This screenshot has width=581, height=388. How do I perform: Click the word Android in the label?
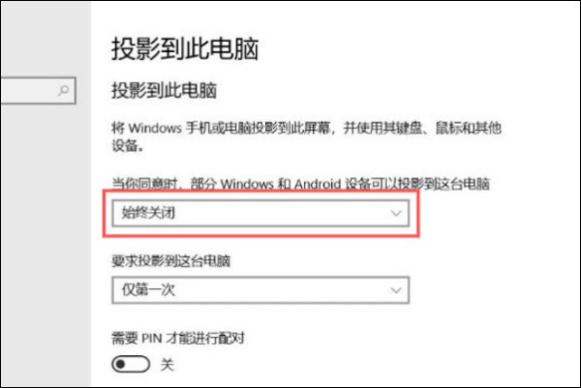coord(318,184)
